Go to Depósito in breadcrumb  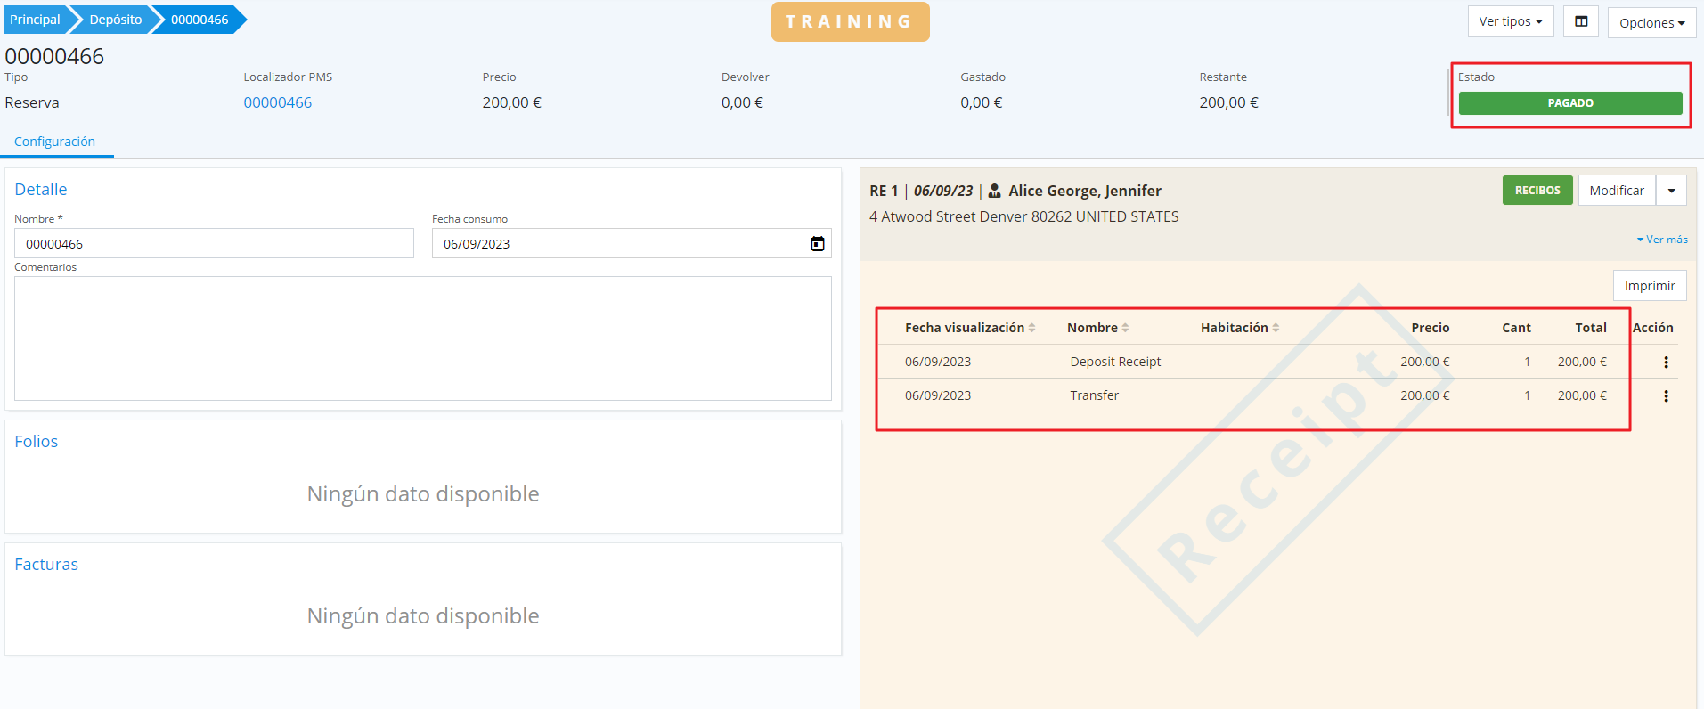coord(115,20)
